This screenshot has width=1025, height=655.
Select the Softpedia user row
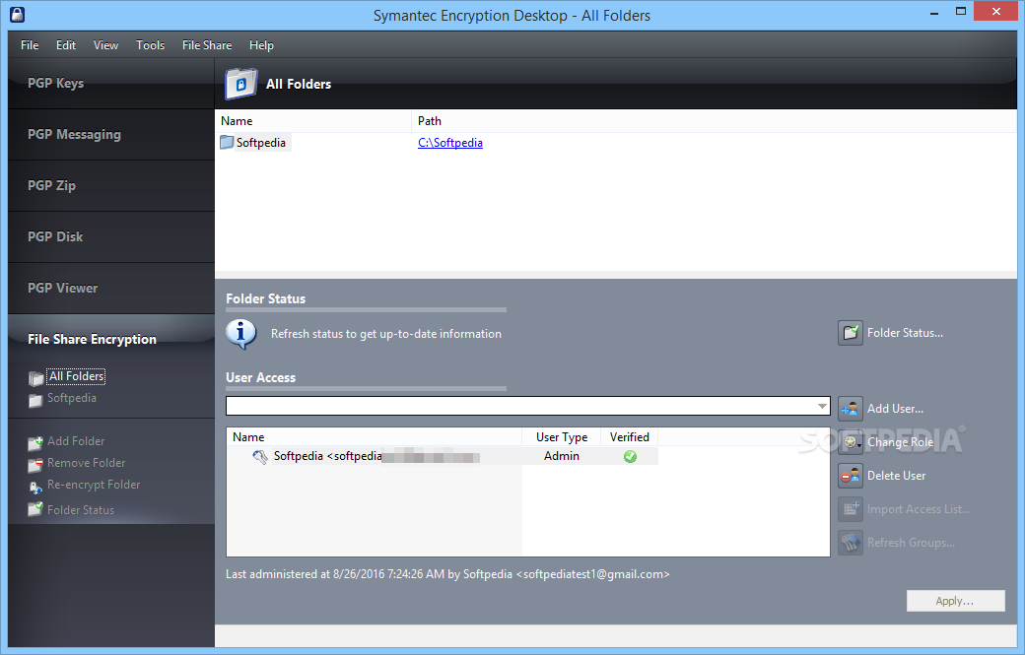tap(443, 456)
